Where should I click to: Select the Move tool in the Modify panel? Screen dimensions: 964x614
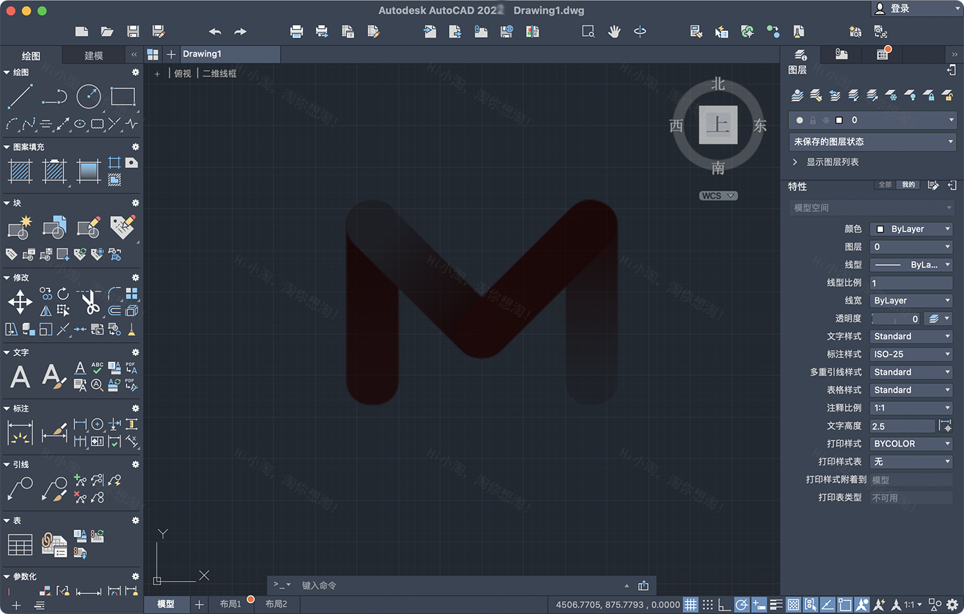(20, 301)
